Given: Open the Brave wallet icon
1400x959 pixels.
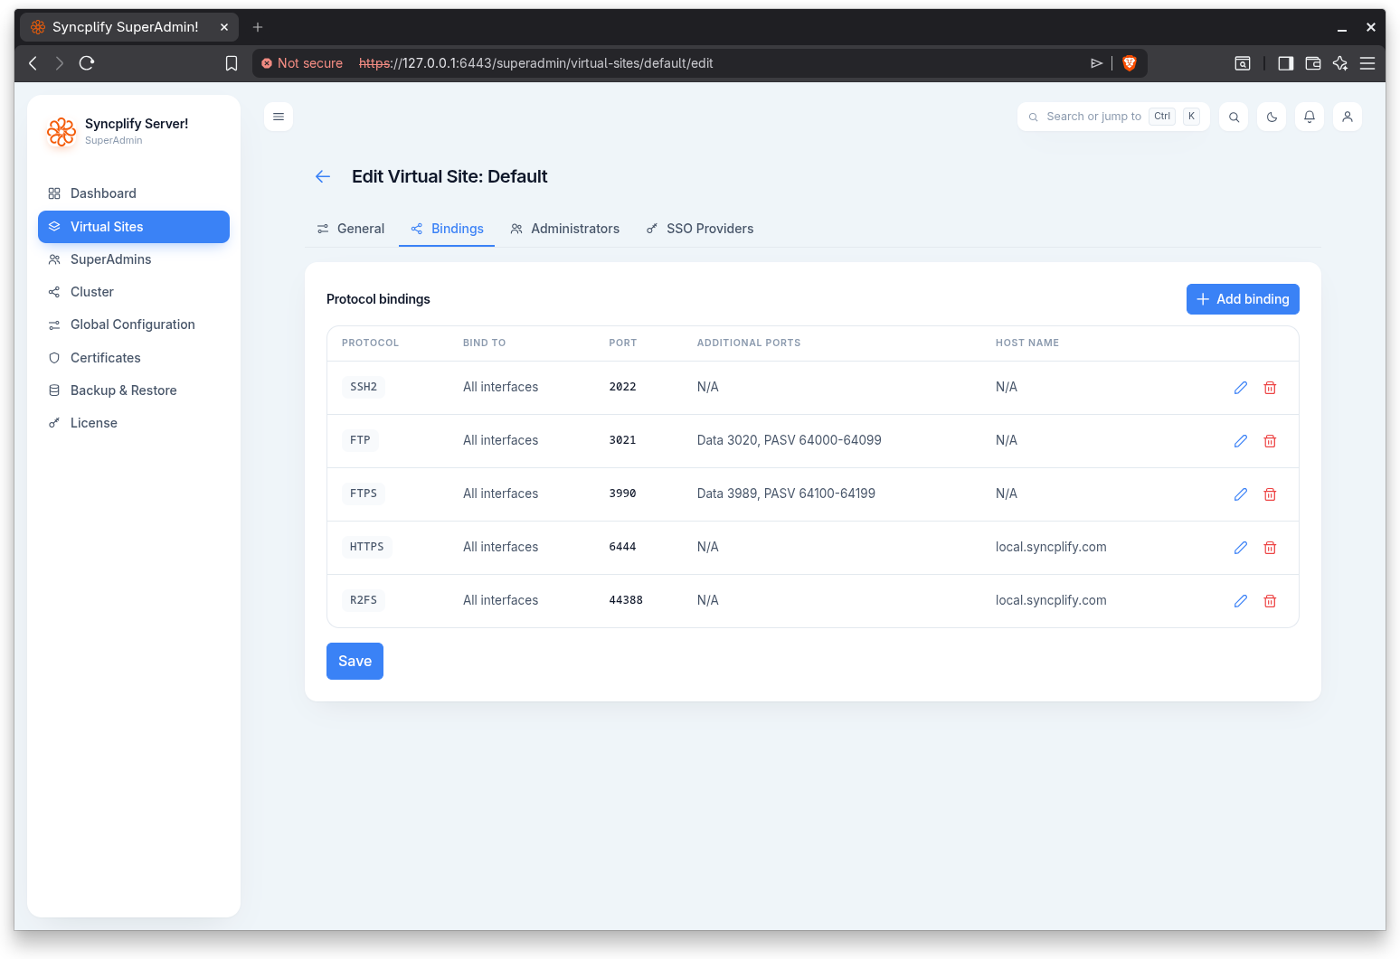Looking at the screenshot, I should [x=1313, y=63].
